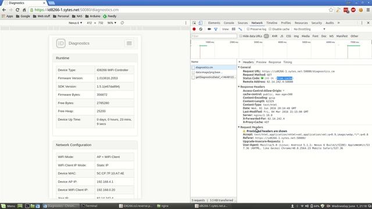Close the DevTools panel
The height and width of the screenshot is (209, 372).
pos(368,23)
